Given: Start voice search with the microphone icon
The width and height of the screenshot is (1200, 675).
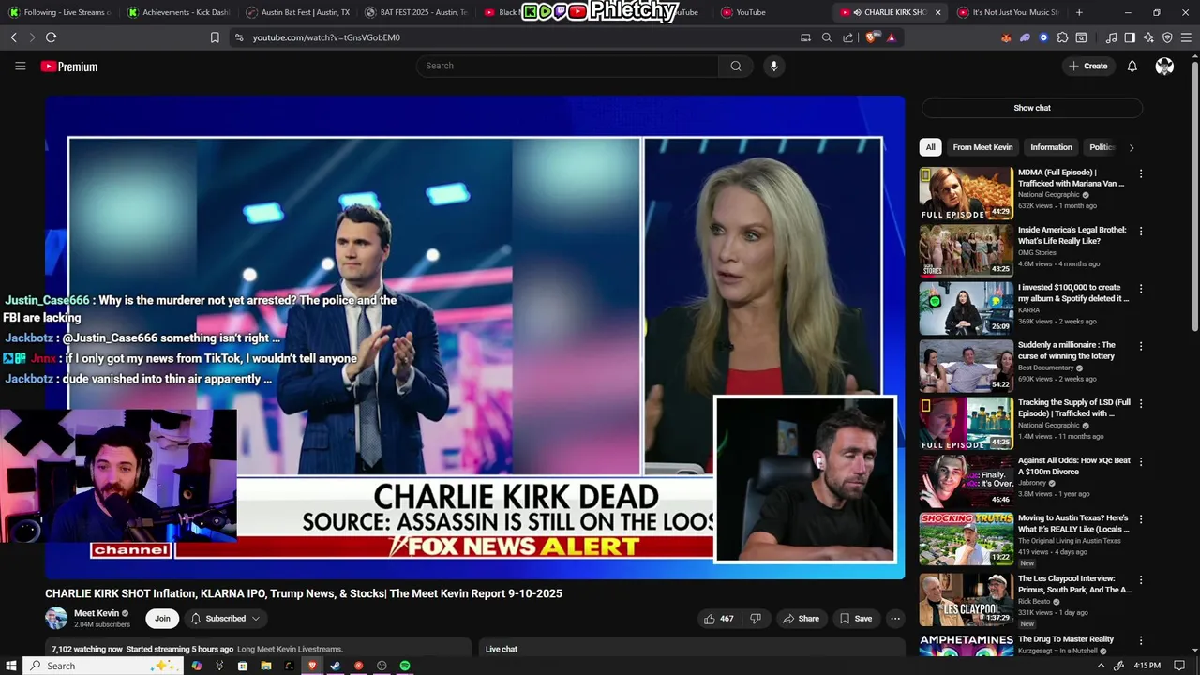Looking at the screenshot, I should pyautogui.click(x=773, y=66).
